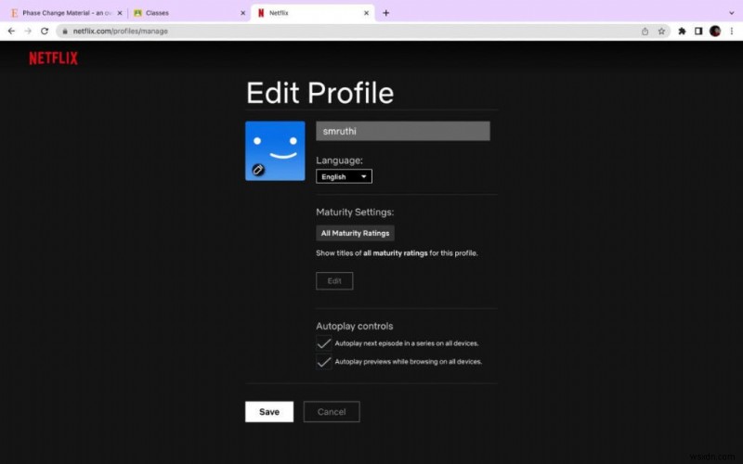The width and height of the screenshot is (743, 464).
Task: Switch to Phase Change Material tab
Action: (x=66, y=13)
